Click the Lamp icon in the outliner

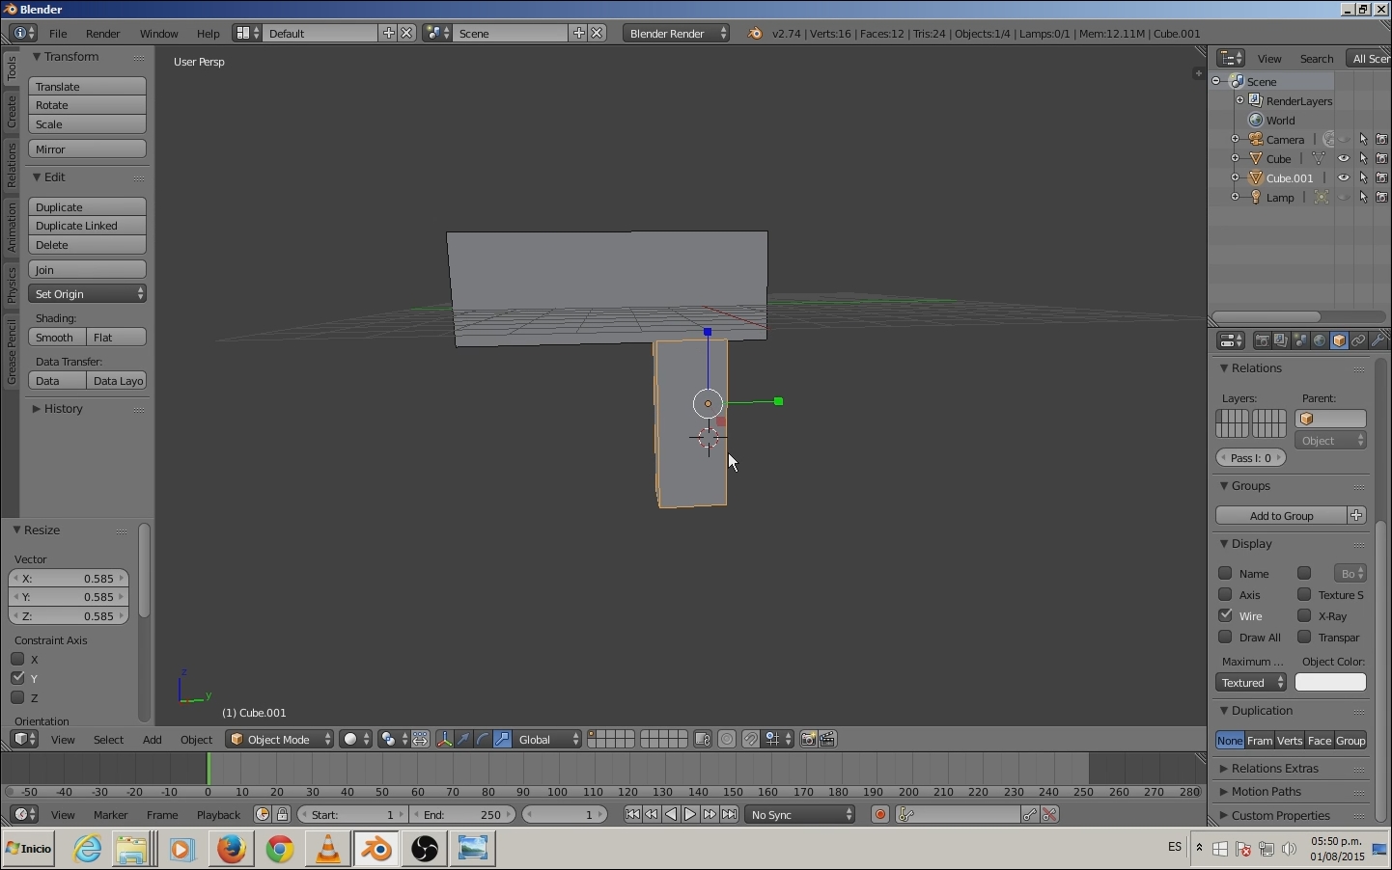point(1257,198)
